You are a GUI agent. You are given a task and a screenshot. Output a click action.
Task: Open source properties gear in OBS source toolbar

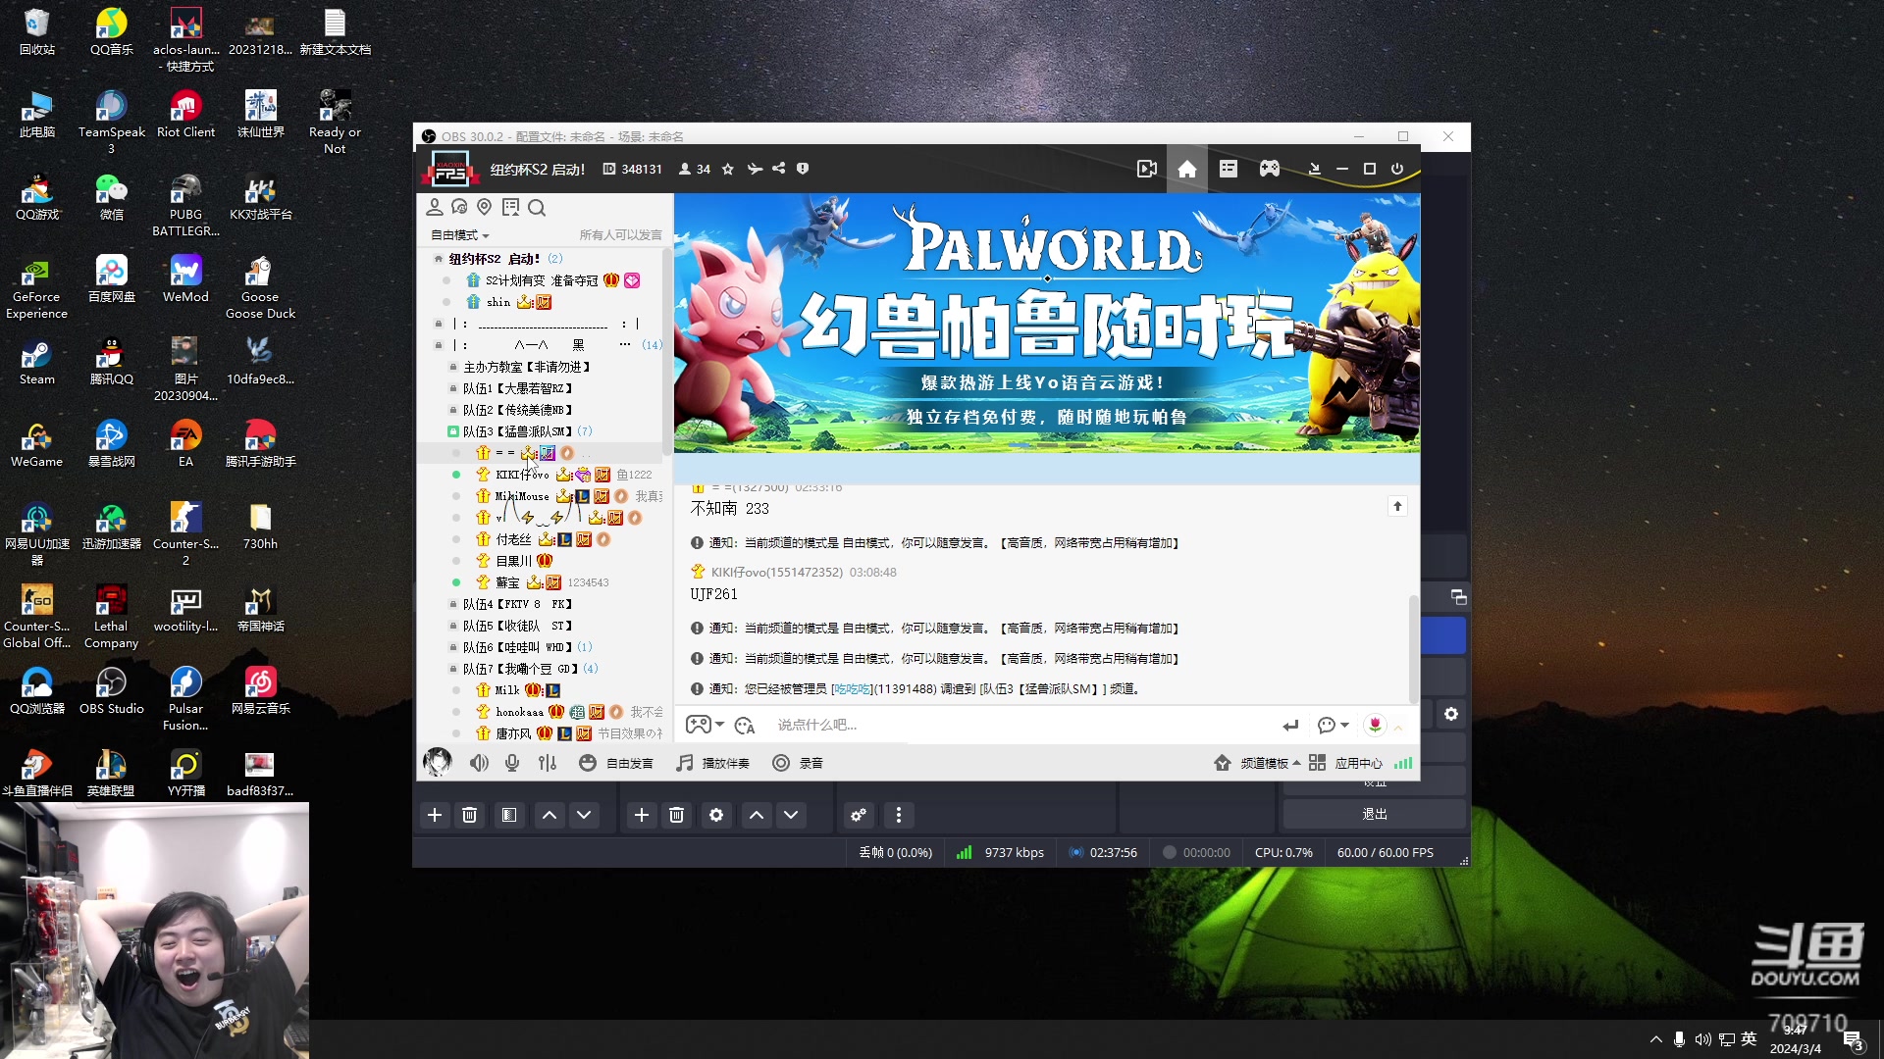tap(716, 815)
